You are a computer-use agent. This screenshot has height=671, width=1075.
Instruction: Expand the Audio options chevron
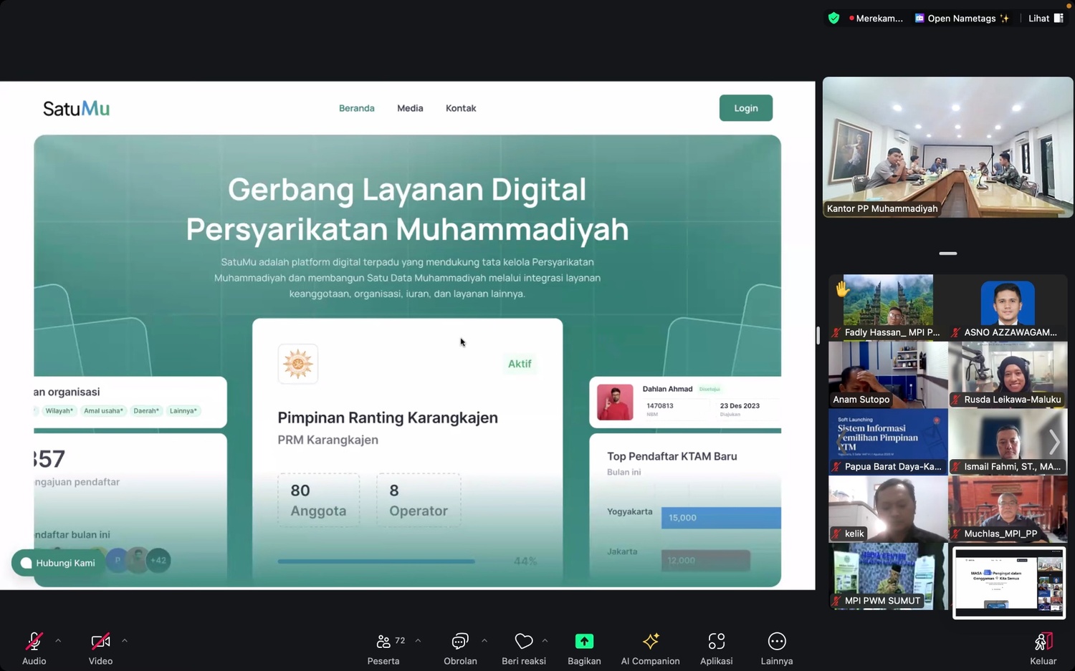coord(58,641)
